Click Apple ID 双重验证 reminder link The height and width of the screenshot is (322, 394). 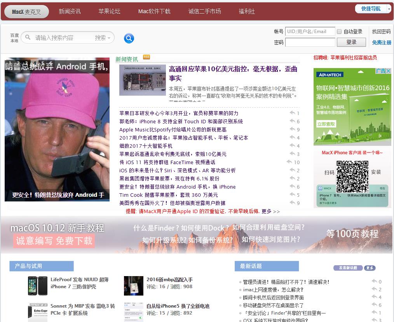(192, 211)
